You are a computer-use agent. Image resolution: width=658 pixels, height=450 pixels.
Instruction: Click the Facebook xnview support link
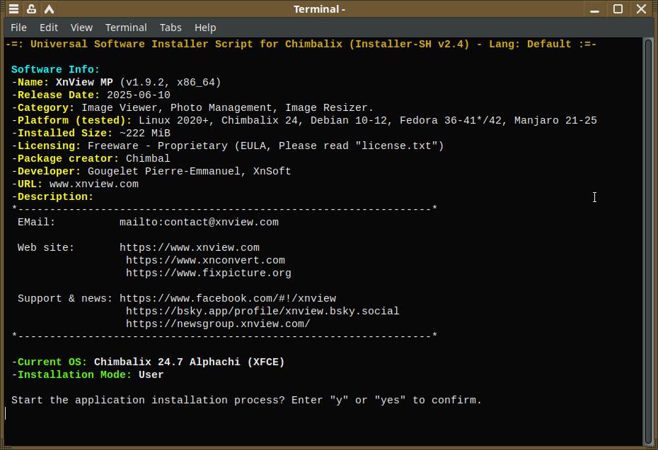(228, 299)
